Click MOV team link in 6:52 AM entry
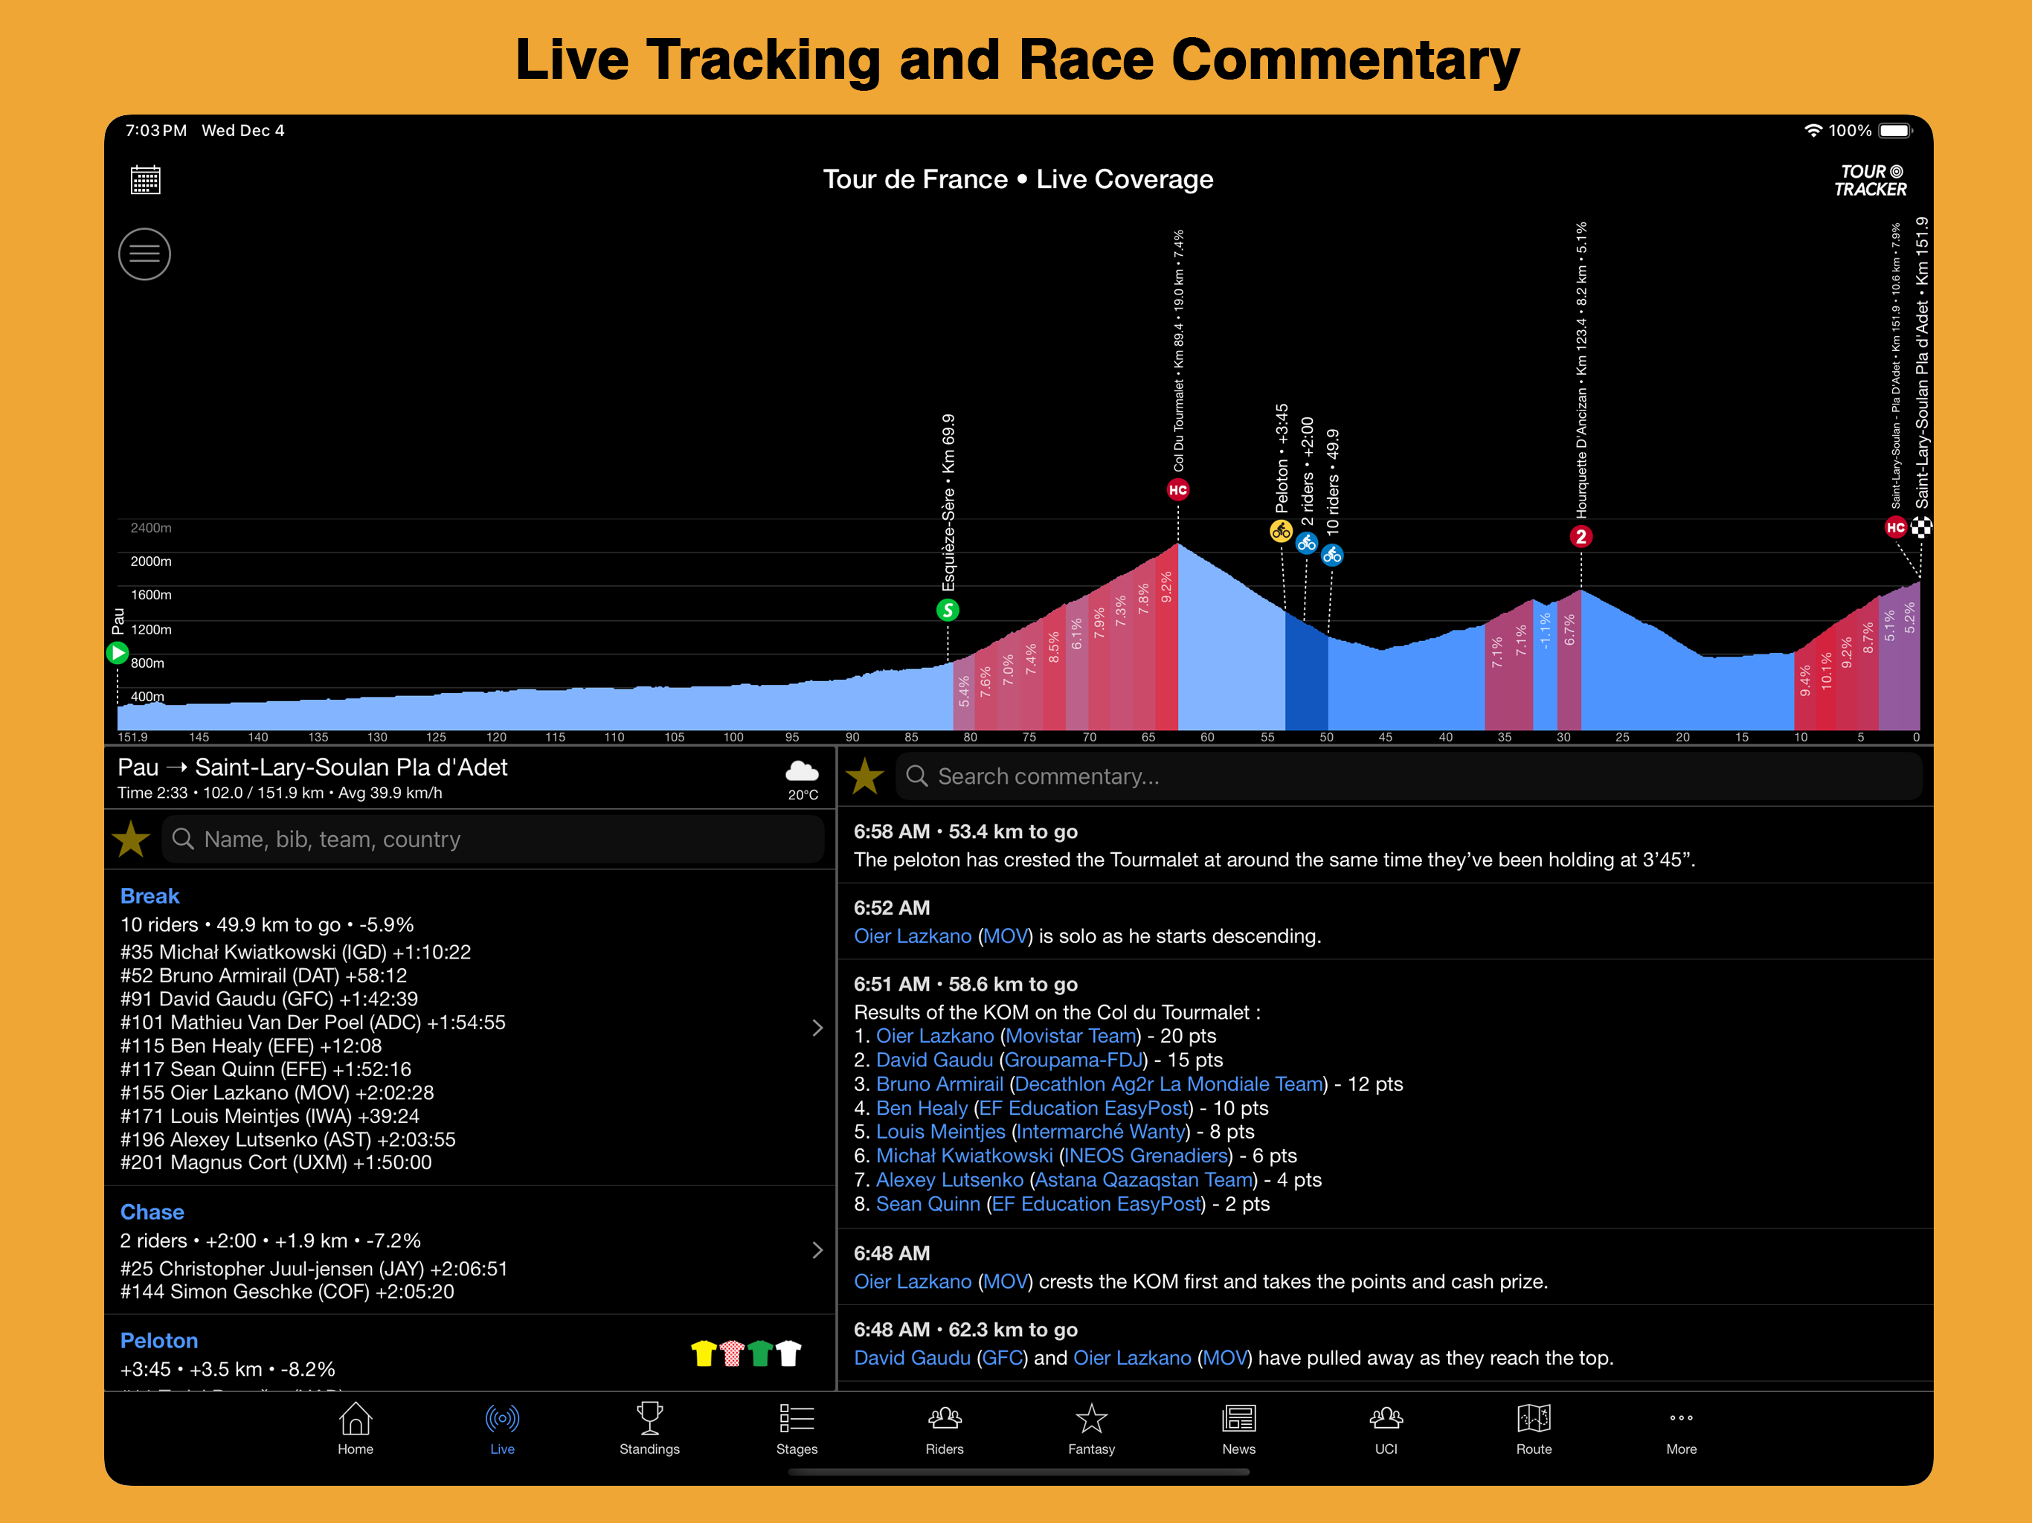Screen dimensions: 2032x1523 tap(1005, 936)
